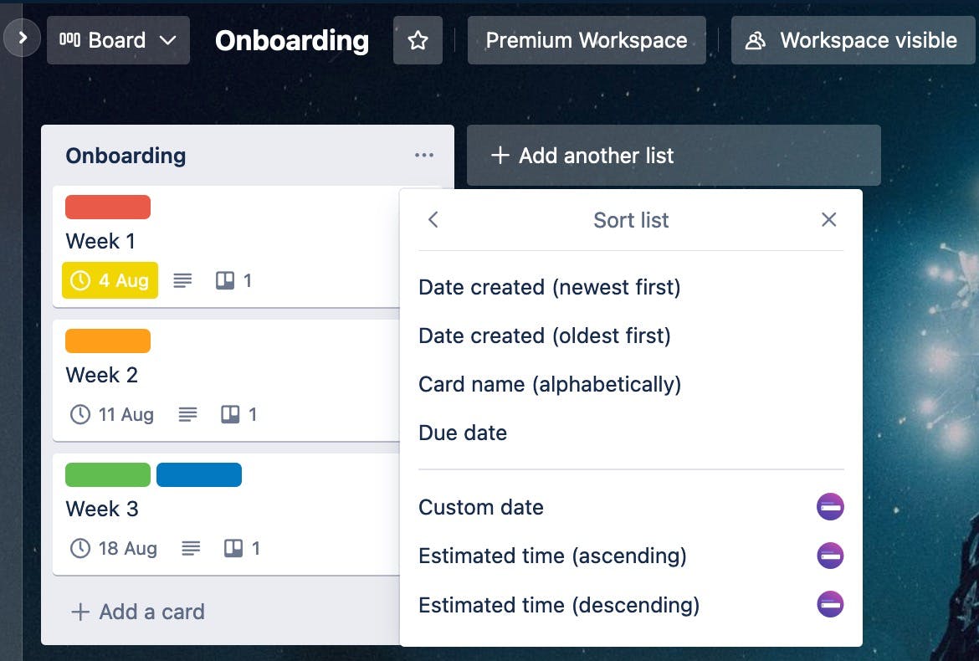Screen dimensions: 979x661
Task: Open the Board view switcher dropdown
Action: (118, 39)
